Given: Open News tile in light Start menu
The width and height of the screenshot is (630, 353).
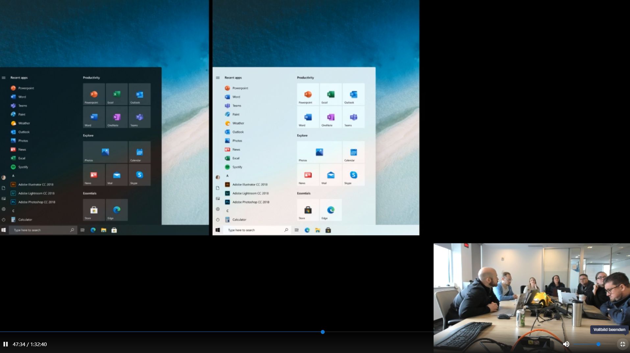Looking at the screenshot, I should [308, 175].
